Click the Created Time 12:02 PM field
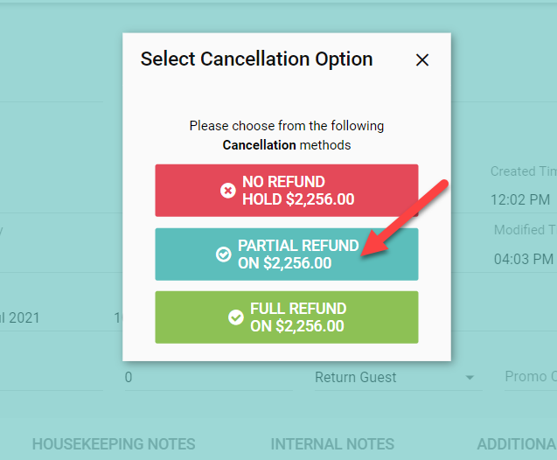 coord(520,199)
